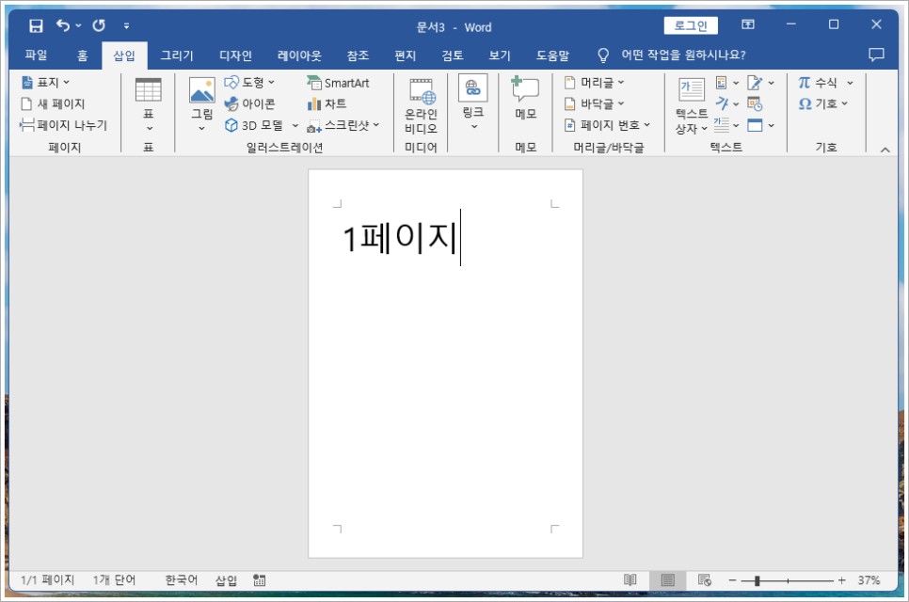
Task: Collapse the ribbon with the caret arrow
Action: click(x=885, y=150)
